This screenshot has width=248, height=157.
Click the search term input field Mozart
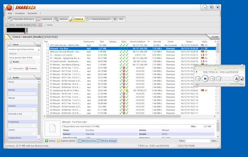(x=24, y=54)
